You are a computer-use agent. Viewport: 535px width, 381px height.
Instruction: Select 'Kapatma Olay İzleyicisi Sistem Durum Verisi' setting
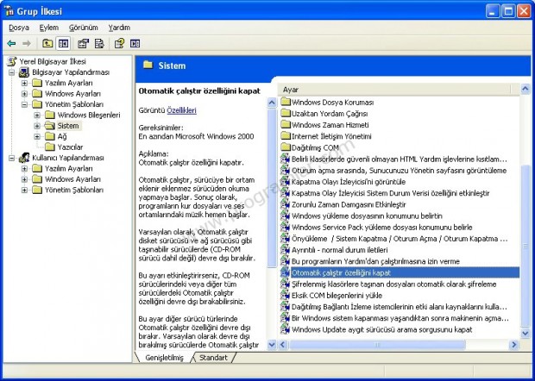pos(390,193)
